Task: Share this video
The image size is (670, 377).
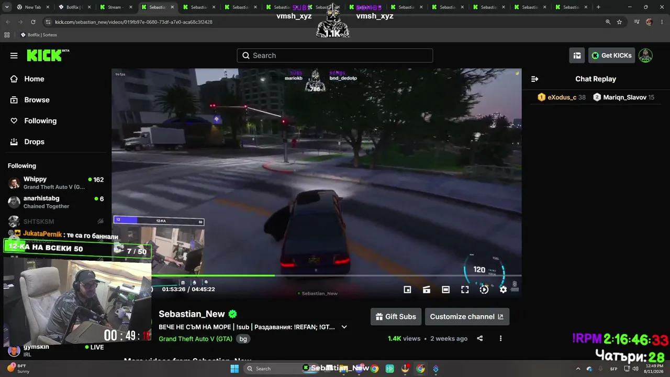Action: tap(480, 339)
